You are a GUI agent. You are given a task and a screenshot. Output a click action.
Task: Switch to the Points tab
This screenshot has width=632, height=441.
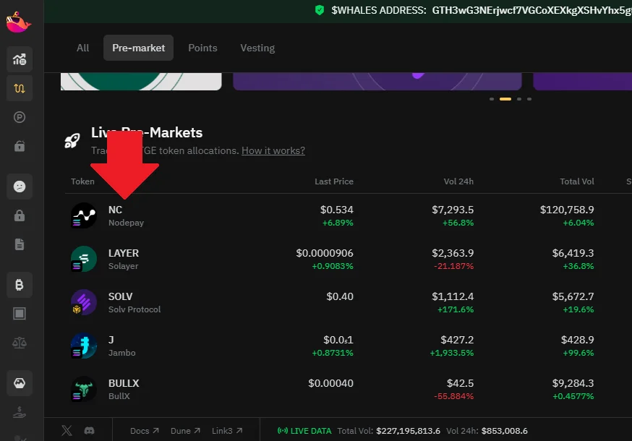202,48
